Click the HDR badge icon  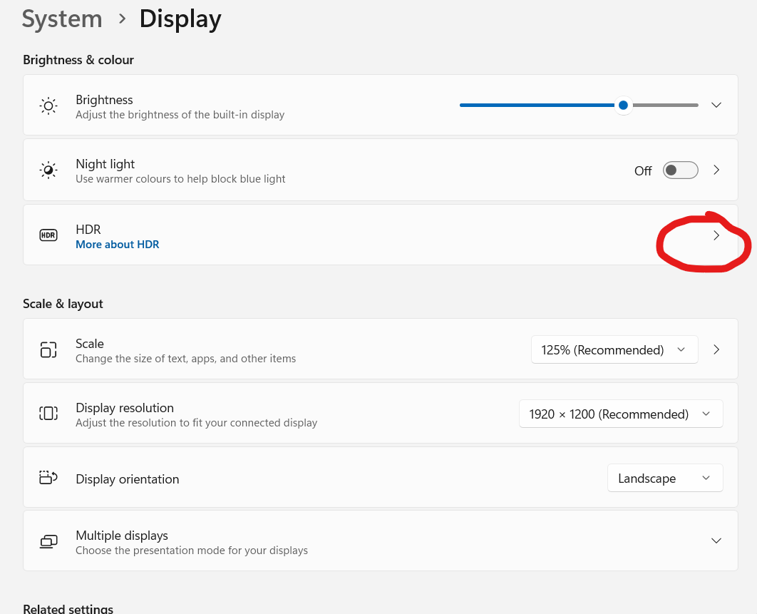point(48,235)
